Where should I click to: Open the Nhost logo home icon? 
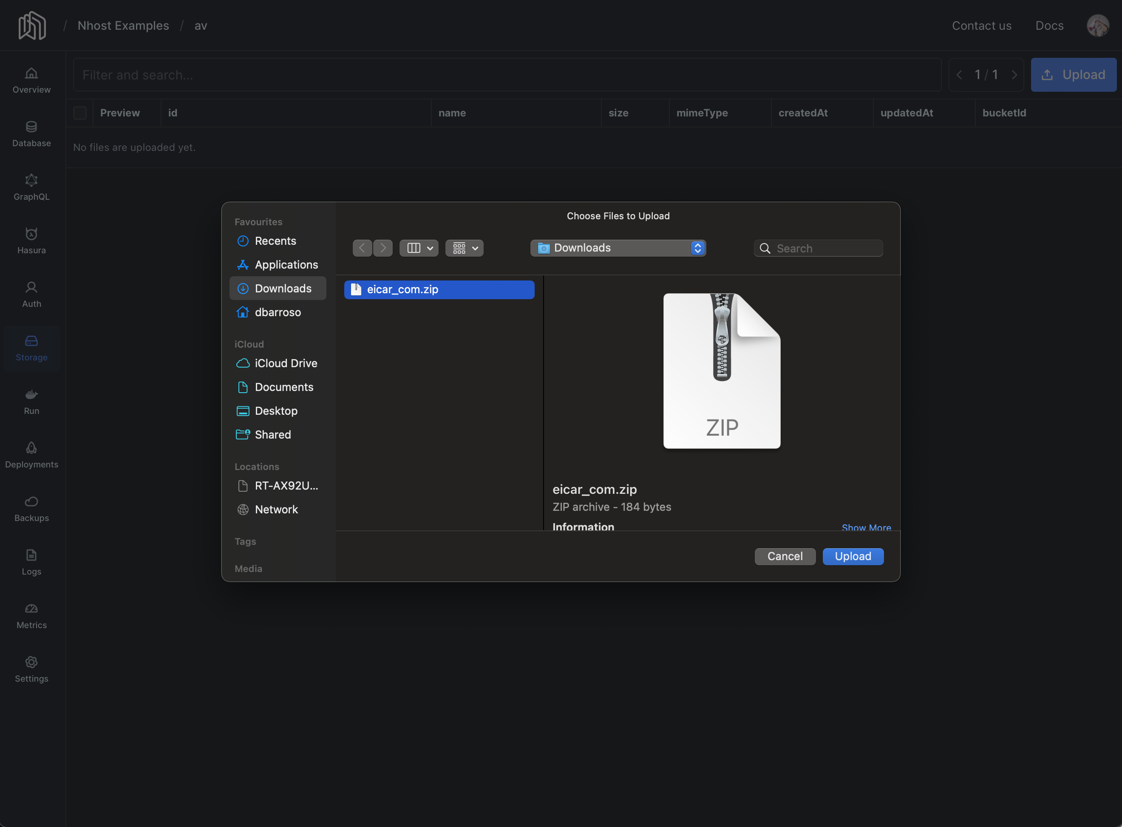[32, 25]
